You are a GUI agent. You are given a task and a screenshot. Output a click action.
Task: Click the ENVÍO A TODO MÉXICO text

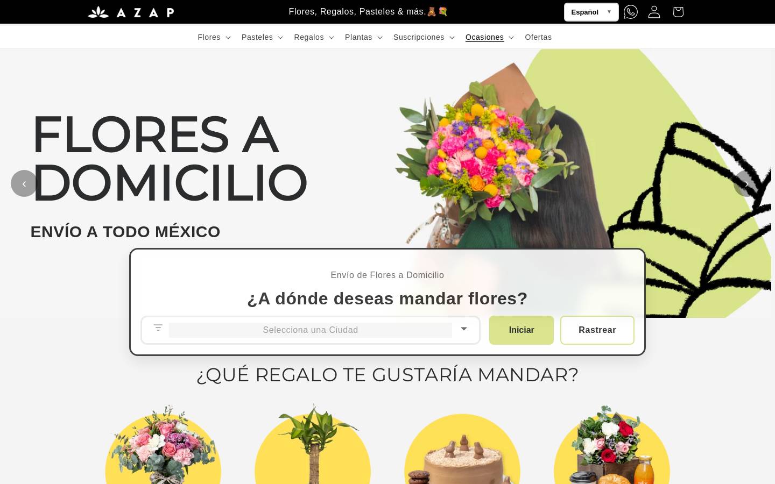click(x=125, y=232)
